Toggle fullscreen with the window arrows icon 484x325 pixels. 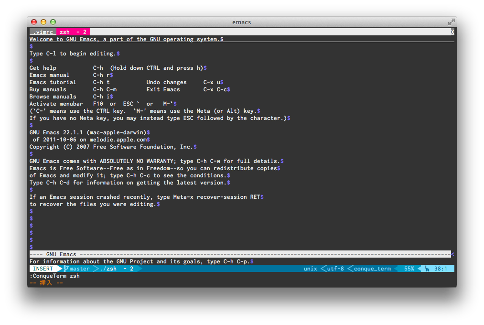(452, 22)
